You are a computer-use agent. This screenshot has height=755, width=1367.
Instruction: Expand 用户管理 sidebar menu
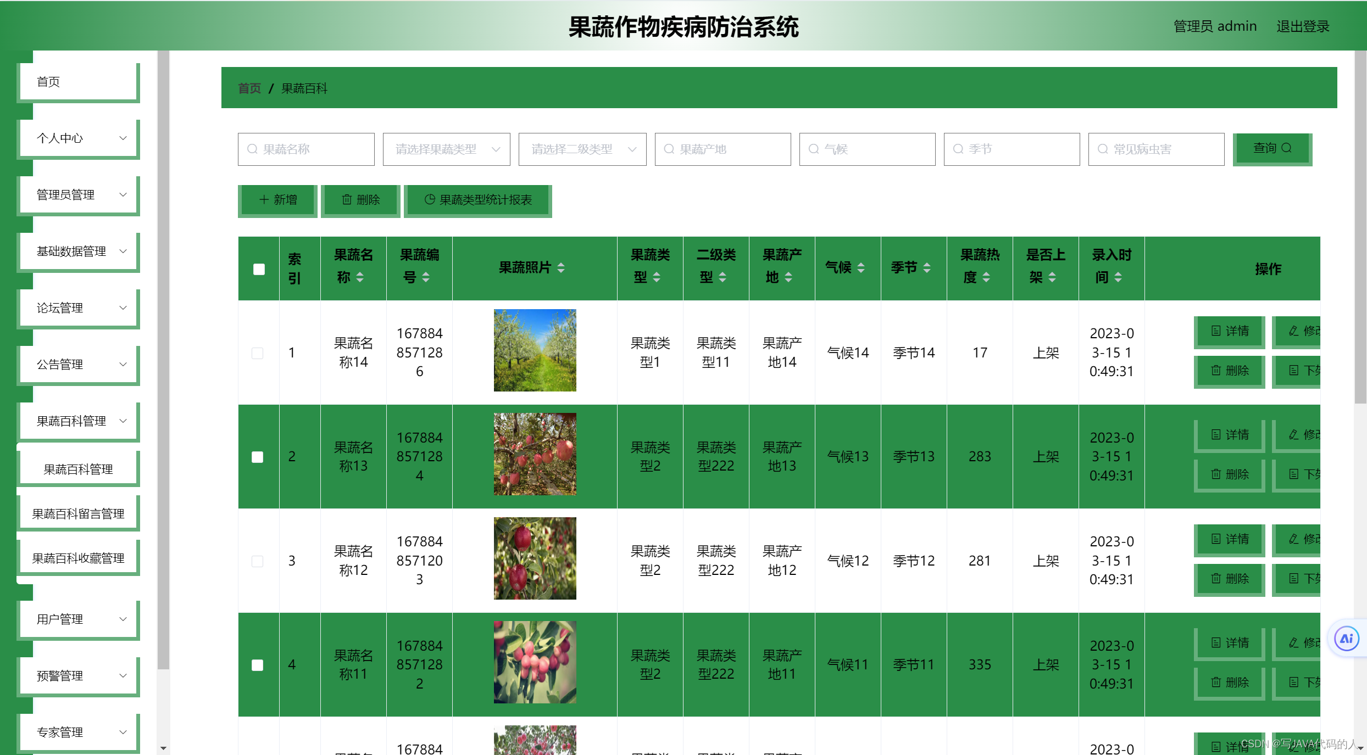click(x=79, y=619)
